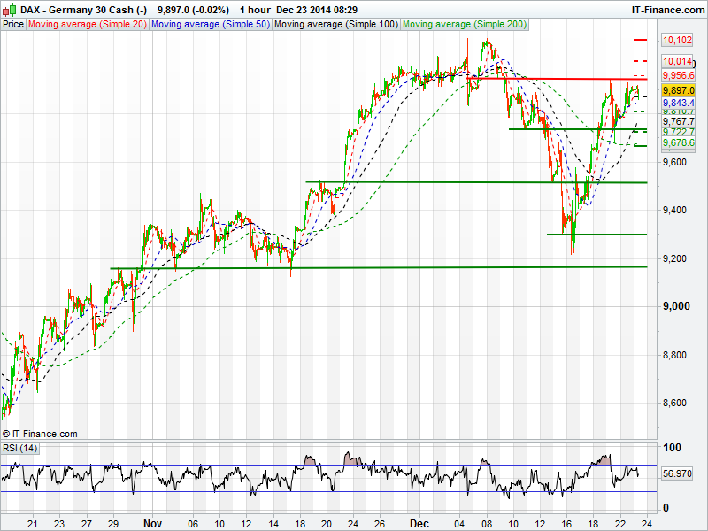Click the RSI (14) indicator label
Screen dimensions: 708x531
[20, 448]
